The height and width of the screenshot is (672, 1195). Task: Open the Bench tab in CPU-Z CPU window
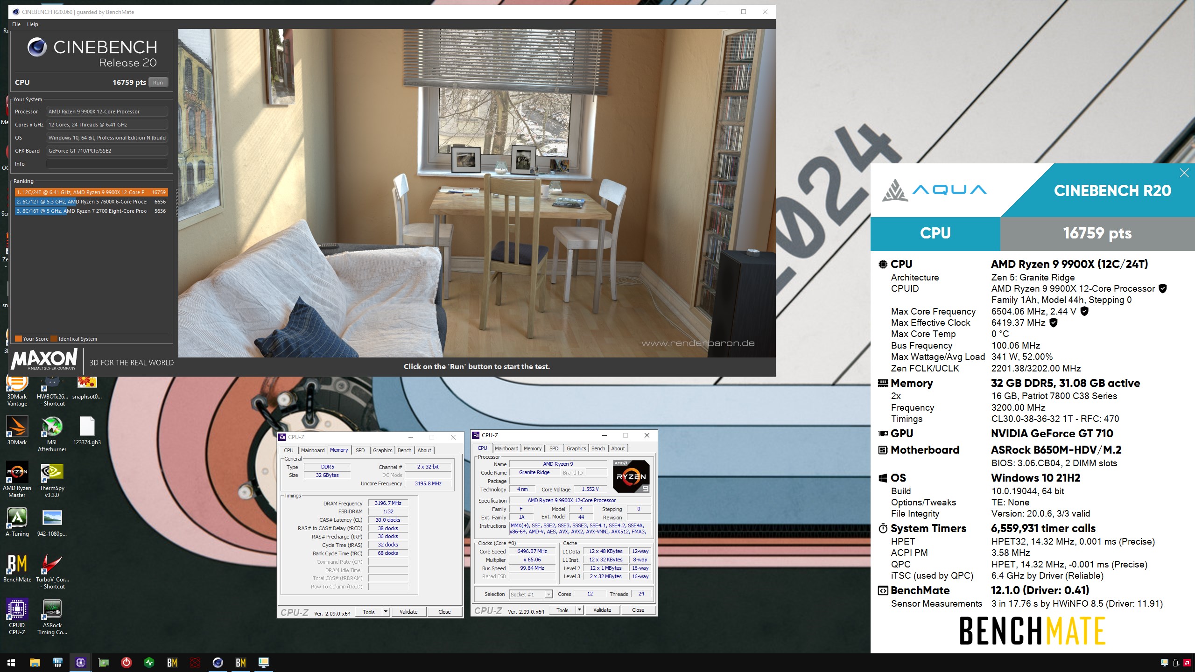598,448
